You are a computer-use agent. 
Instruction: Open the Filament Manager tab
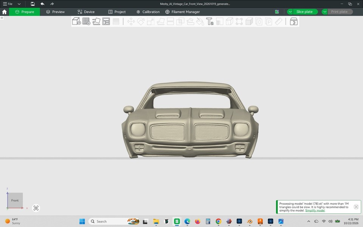pyautogui.click(x=182, y=12)
